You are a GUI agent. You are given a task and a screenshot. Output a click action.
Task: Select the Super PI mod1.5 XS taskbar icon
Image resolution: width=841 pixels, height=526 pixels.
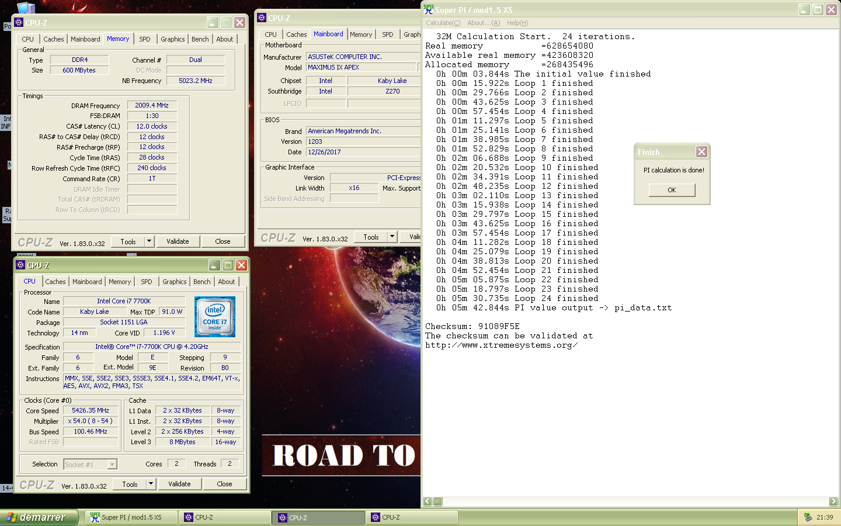pos(130,517)
